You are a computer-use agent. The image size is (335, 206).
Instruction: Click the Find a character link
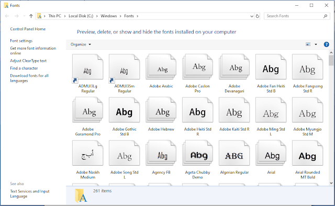(x=24, y=68)
